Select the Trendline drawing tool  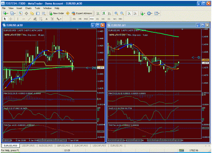click(x=29, y=19)
